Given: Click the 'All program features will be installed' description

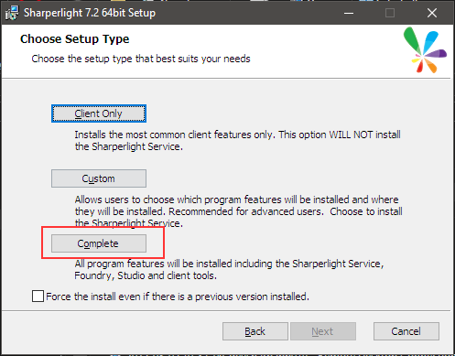Looking at the screenshot, I should [x=229, y=270].
